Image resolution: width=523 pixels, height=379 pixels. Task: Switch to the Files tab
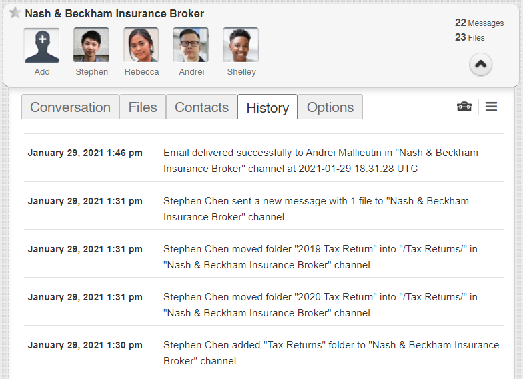[143, 107]
